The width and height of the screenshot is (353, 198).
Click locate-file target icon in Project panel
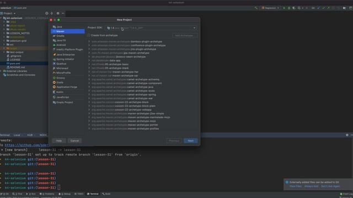46,13
